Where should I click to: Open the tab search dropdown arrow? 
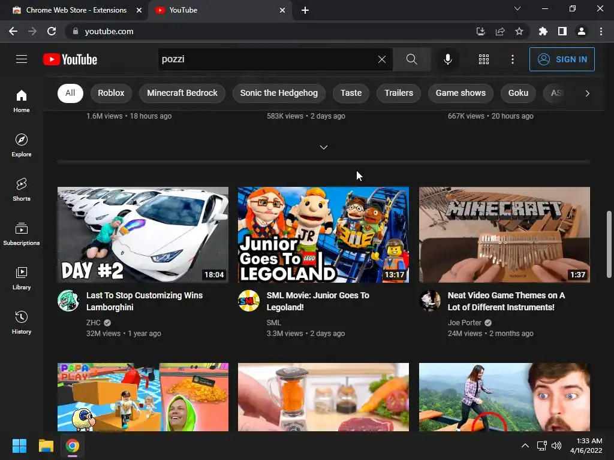pos(517,8)
